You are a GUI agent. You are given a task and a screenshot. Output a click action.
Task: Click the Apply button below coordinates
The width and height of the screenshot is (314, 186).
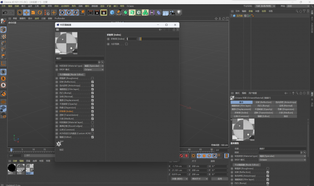pos(220,179)
